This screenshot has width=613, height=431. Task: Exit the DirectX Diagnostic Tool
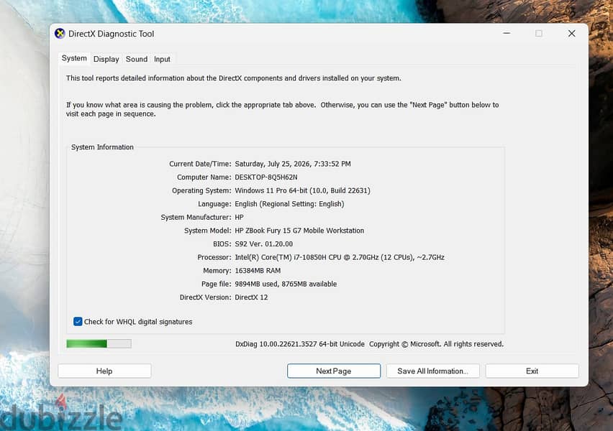(x=532, y=371)
